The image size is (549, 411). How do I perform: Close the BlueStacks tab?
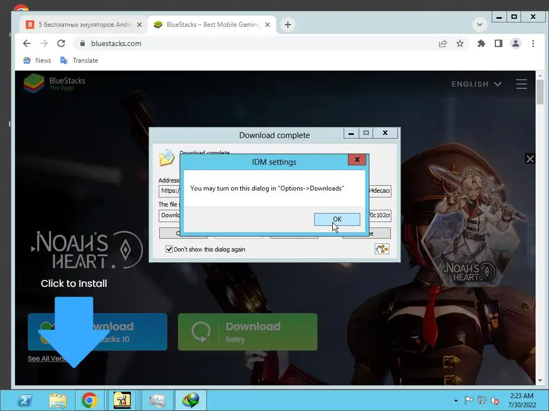point(268,25)
